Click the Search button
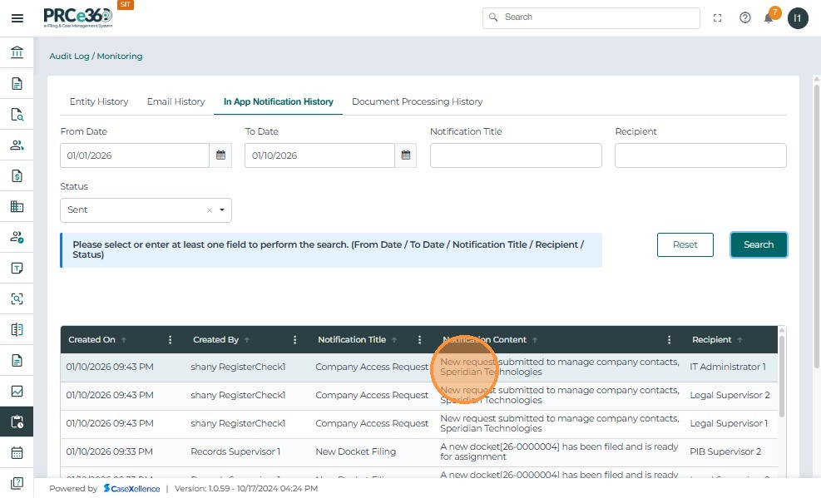Image resolution: width=821 pixels, height=498 pixels. (758, 244)
